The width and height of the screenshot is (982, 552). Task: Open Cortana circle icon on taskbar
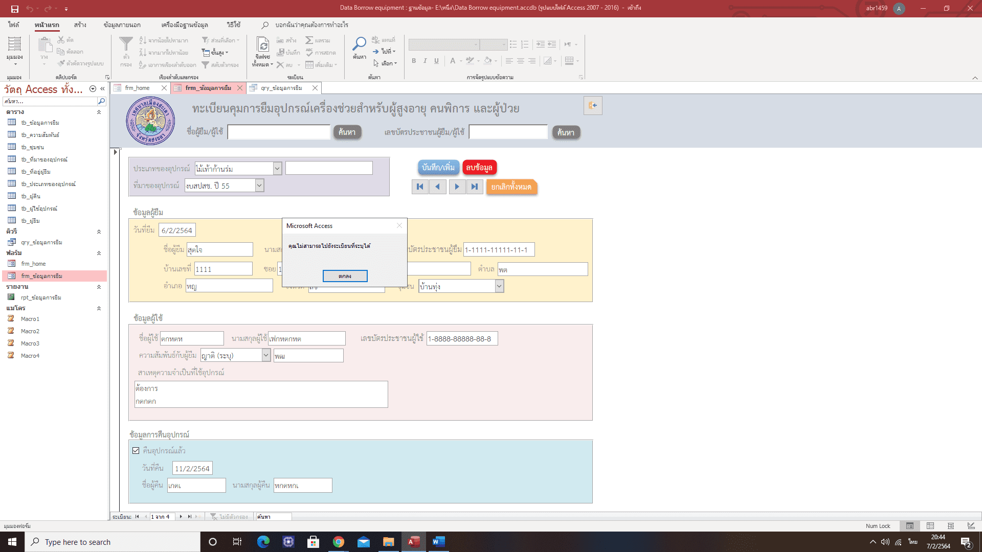coord(213,542)
